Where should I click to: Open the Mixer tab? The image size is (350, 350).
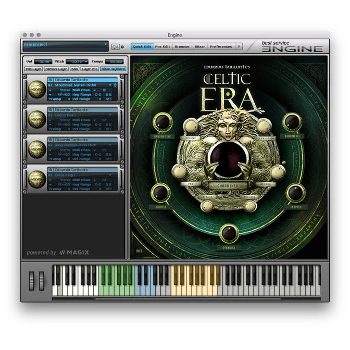[200, 47]
